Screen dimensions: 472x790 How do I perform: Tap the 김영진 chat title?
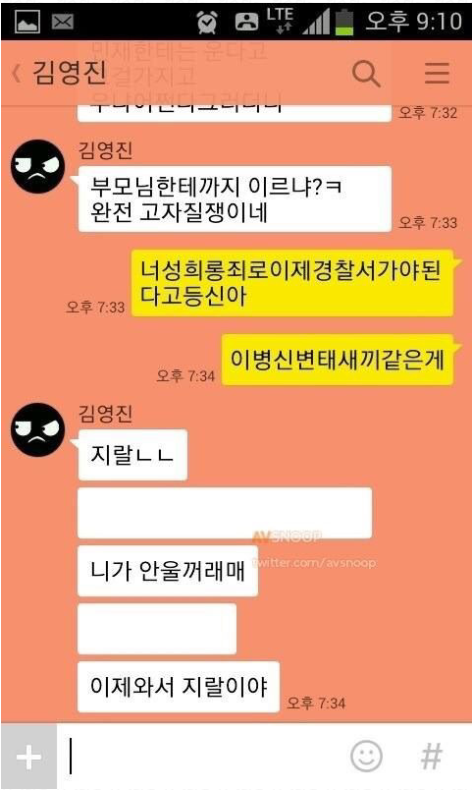point(70,73)
